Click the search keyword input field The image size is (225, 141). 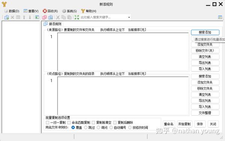point(103,17)
